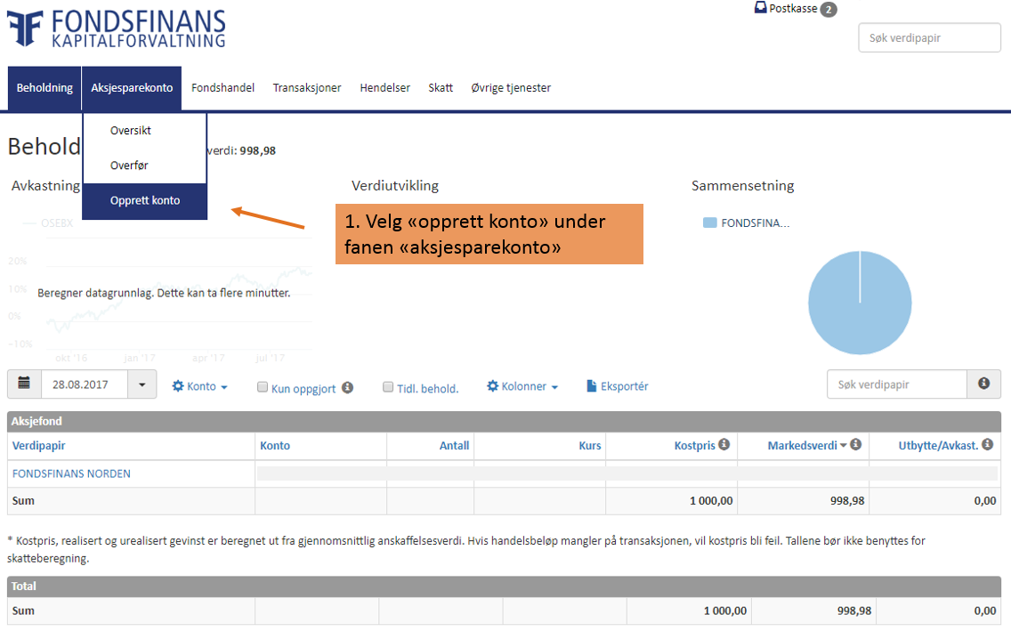The width and height of the screenshot is (1011, 631).
Task: Sort table by Kostpris column
Action: point(694,445)
